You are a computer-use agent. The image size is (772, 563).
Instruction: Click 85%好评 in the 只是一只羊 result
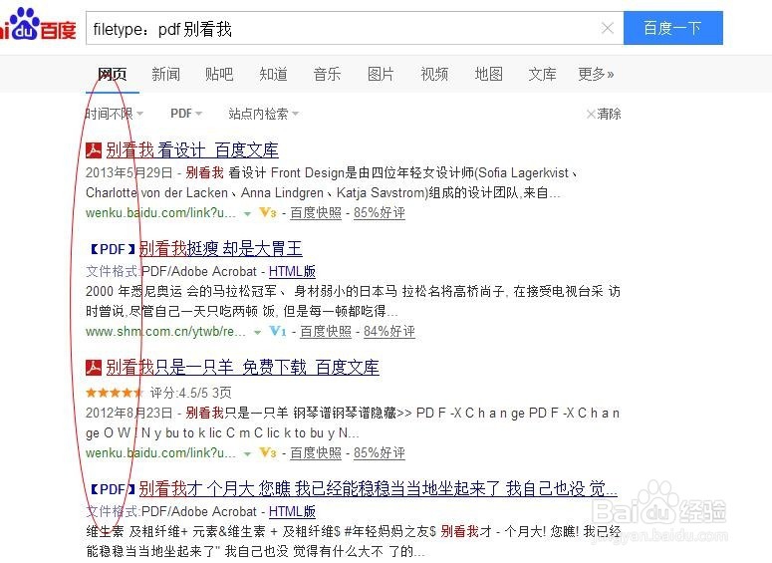[380, 452]
